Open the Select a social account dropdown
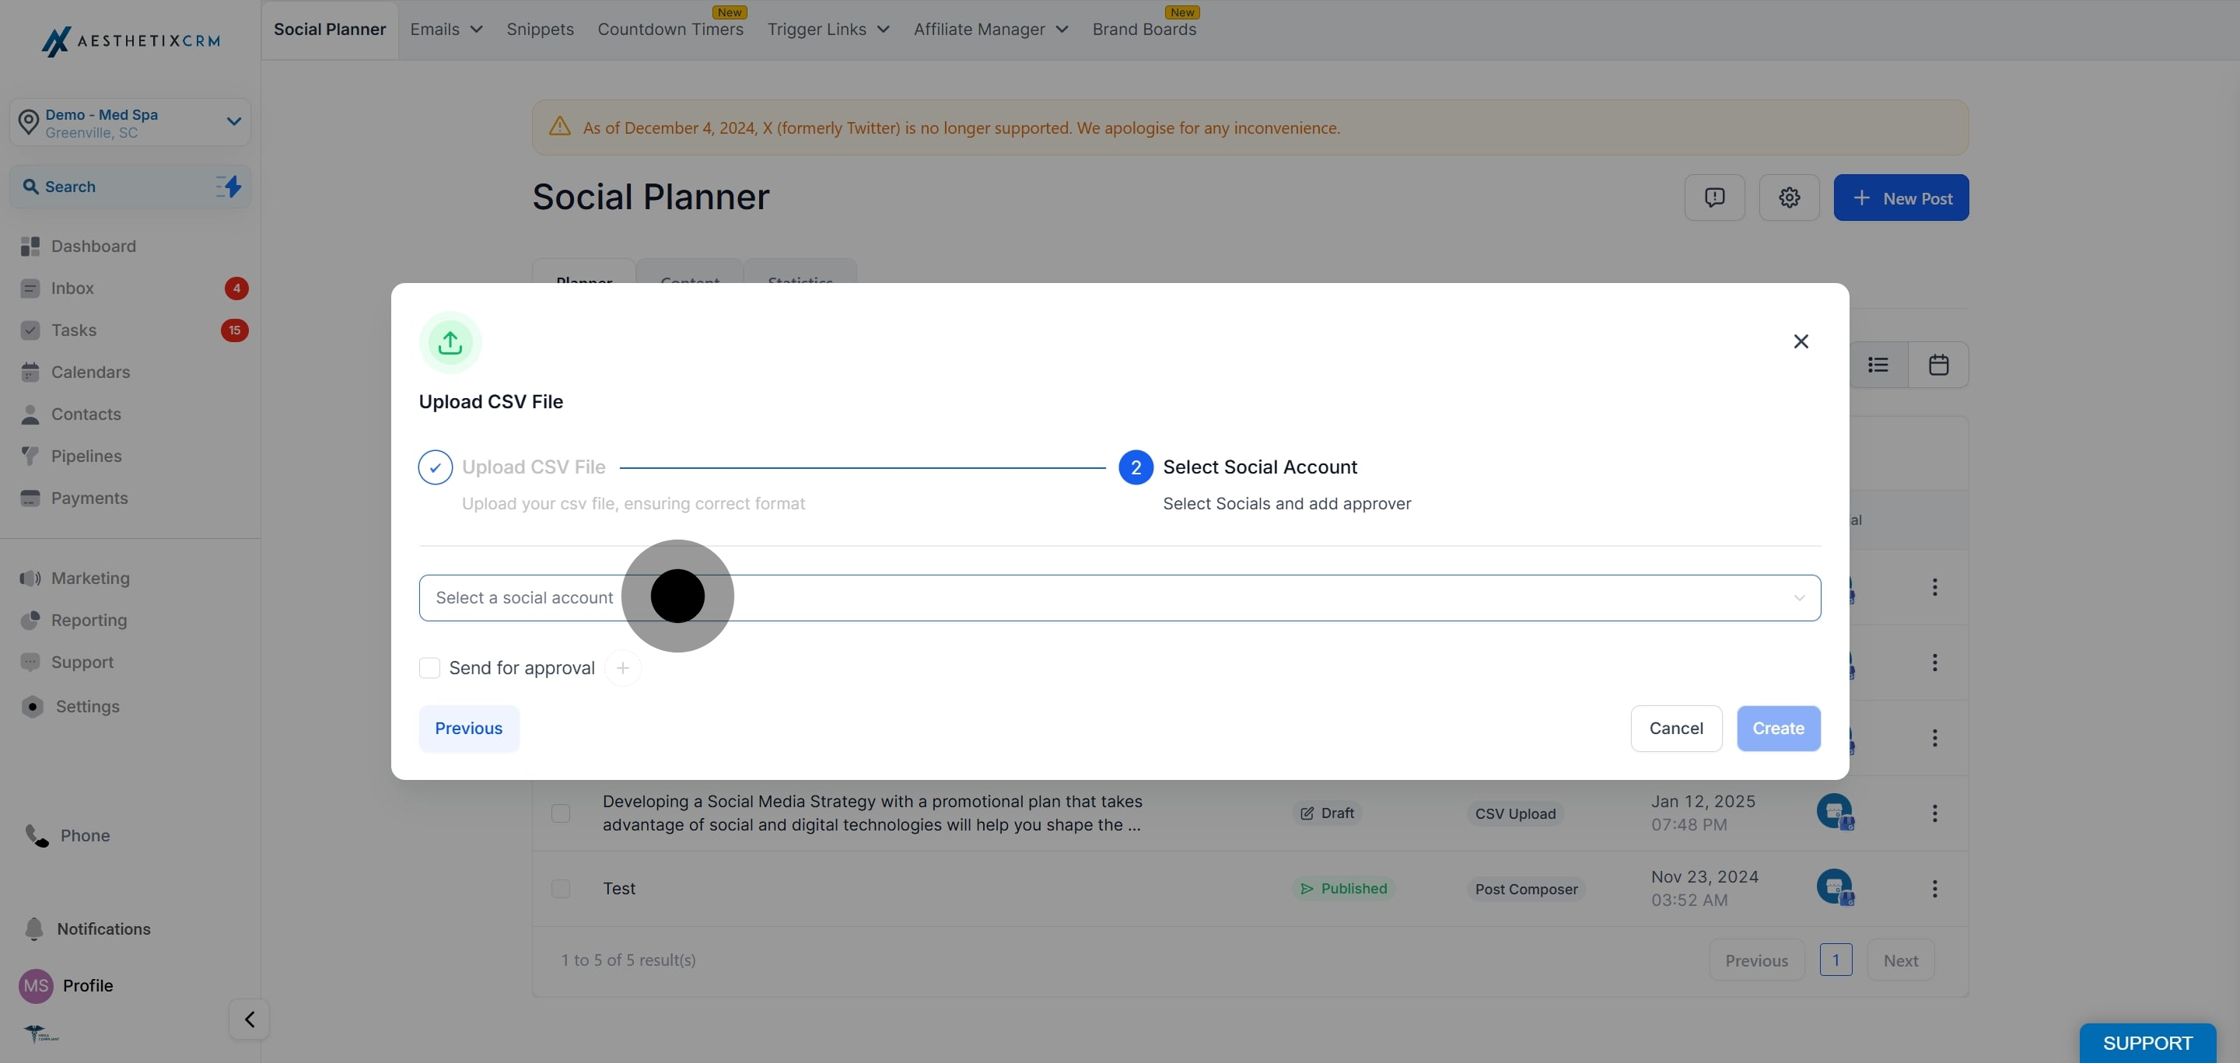 point(1120,597)
